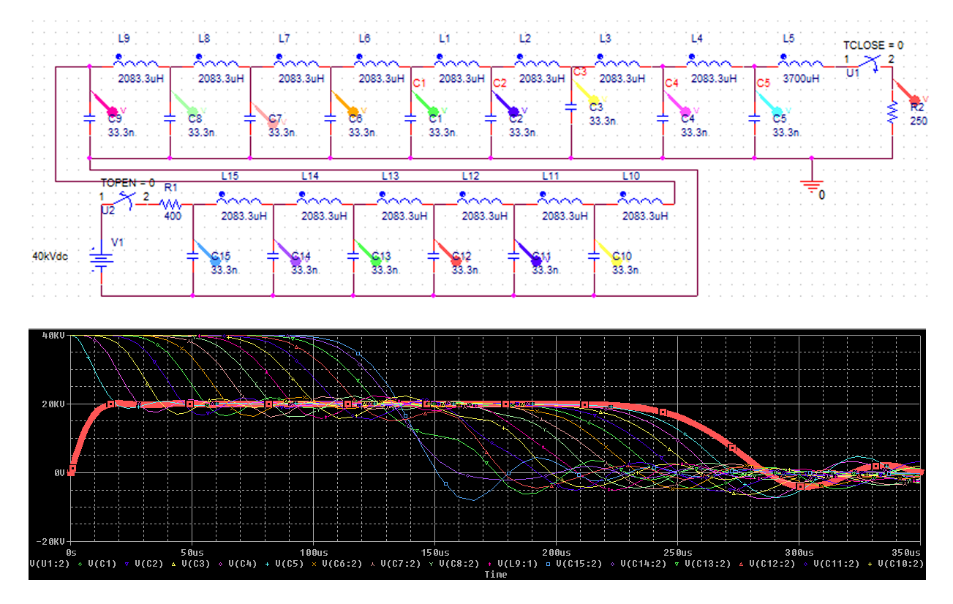Click the V(C12:2) legend entry
The height and width of the screenshot is (604, 953).
(771, 564)
